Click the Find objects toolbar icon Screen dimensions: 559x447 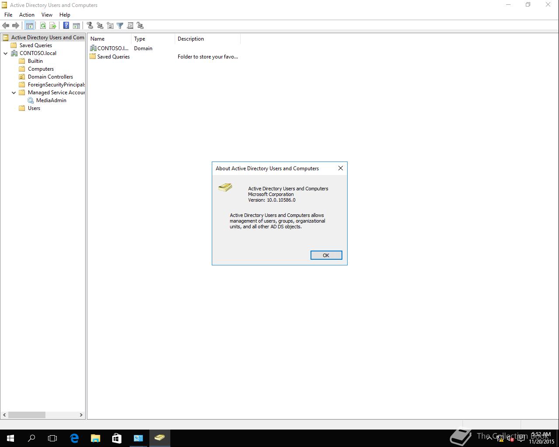point(130,26)
